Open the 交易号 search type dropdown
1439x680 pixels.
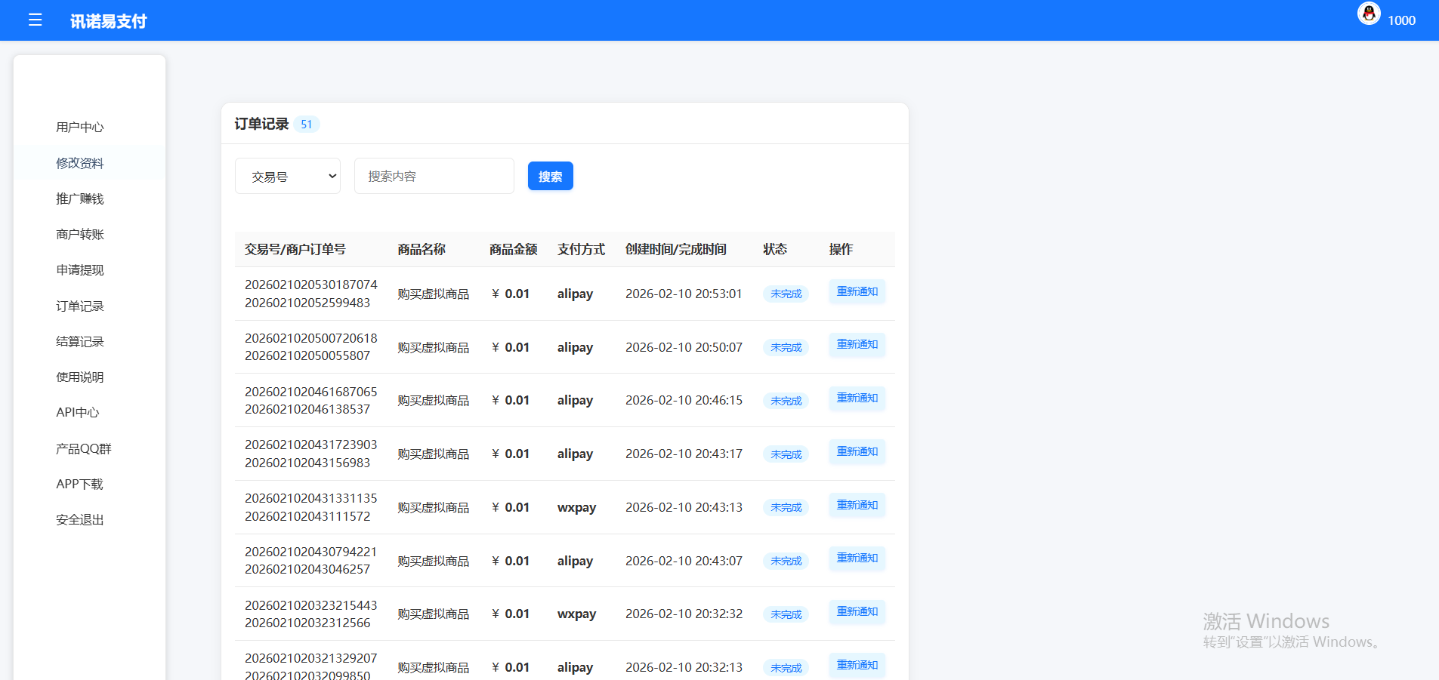pyautogui.click(x=288, y=177)
